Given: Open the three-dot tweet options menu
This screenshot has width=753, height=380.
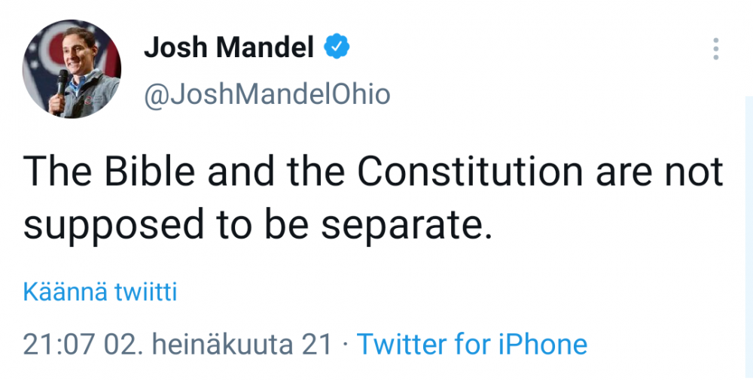Looking at the screenshot, I should 715,49.
